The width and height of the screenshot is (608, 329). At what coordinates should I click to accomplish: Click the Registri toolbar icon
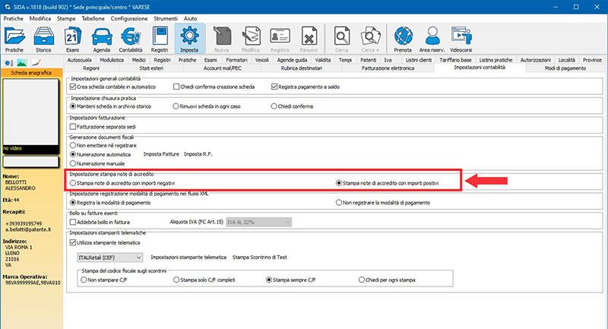[x=160, y=37]
